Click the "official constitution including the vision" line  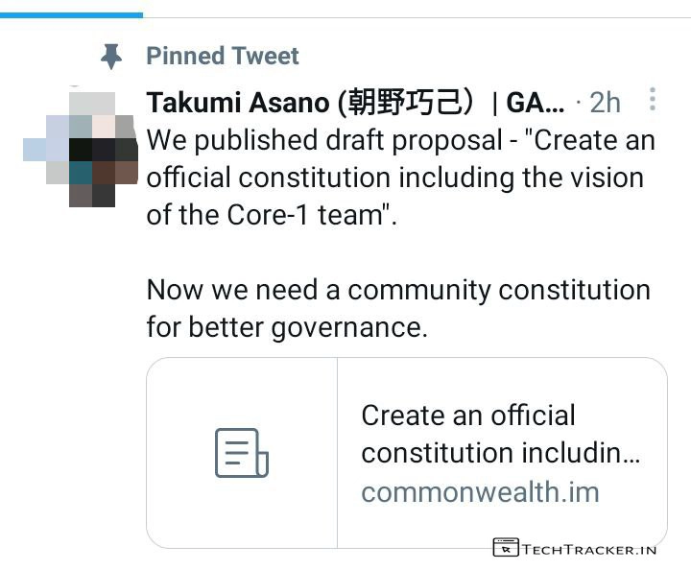pyautogui.click(x=394, y=178)
